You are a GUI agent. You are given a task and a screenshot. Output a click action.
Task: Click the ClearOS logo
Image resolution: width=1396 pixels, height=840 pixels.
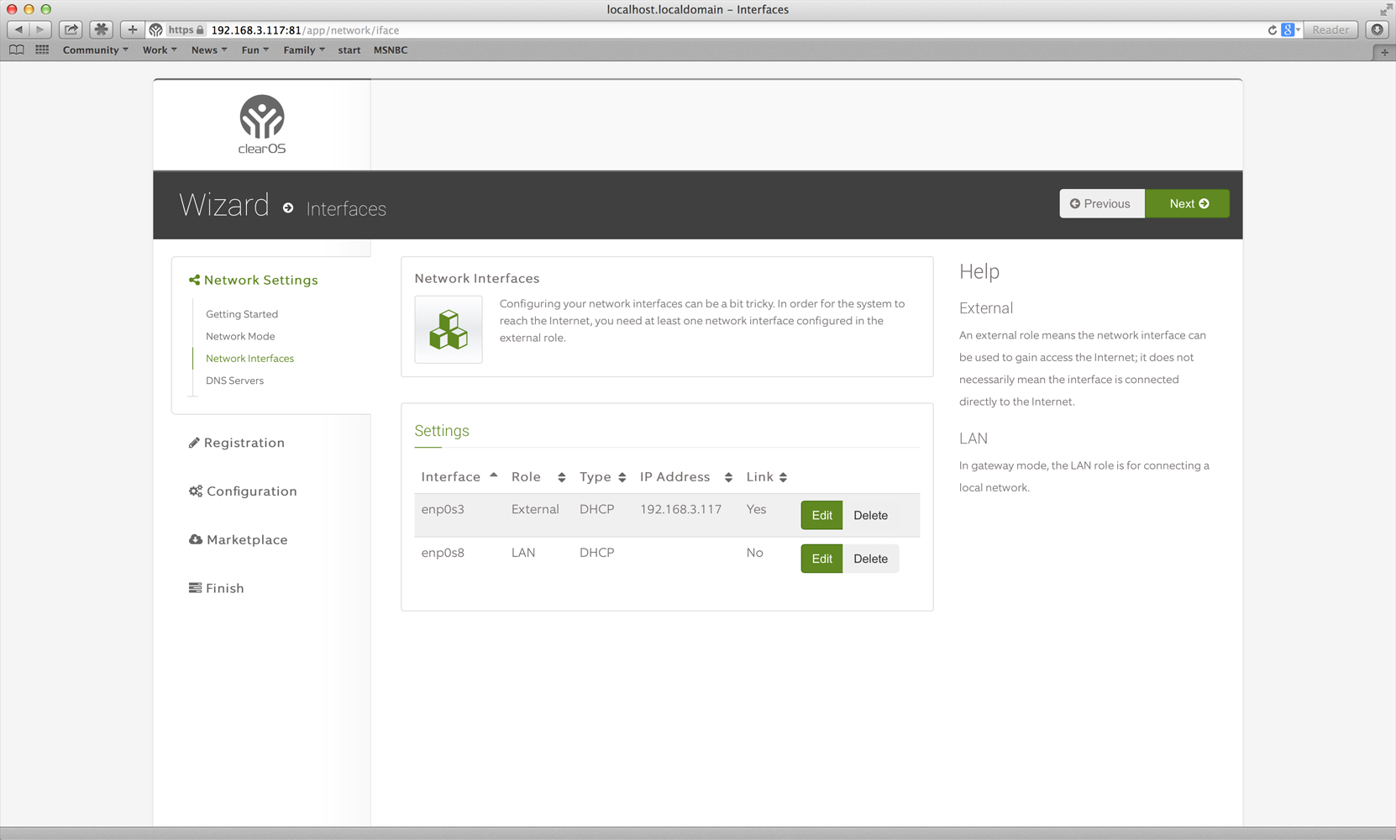(262, 124)
